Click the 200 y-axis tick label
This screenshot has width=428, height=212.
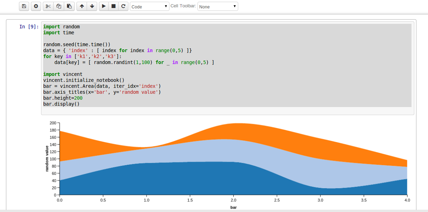(x=53, y=123)
